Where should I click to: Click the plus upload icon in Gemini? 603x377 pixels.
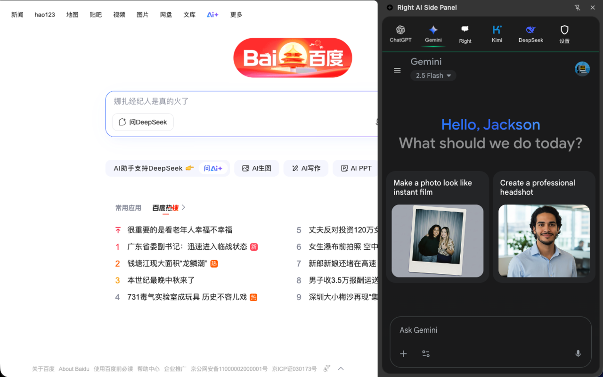[403, 354]
